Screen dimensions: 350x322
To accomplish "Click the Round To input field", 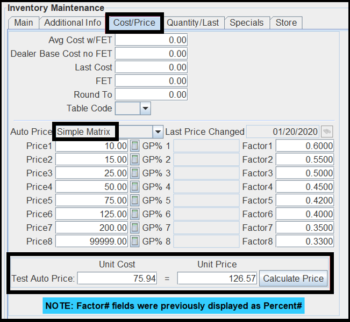I will tap(151, 94).
